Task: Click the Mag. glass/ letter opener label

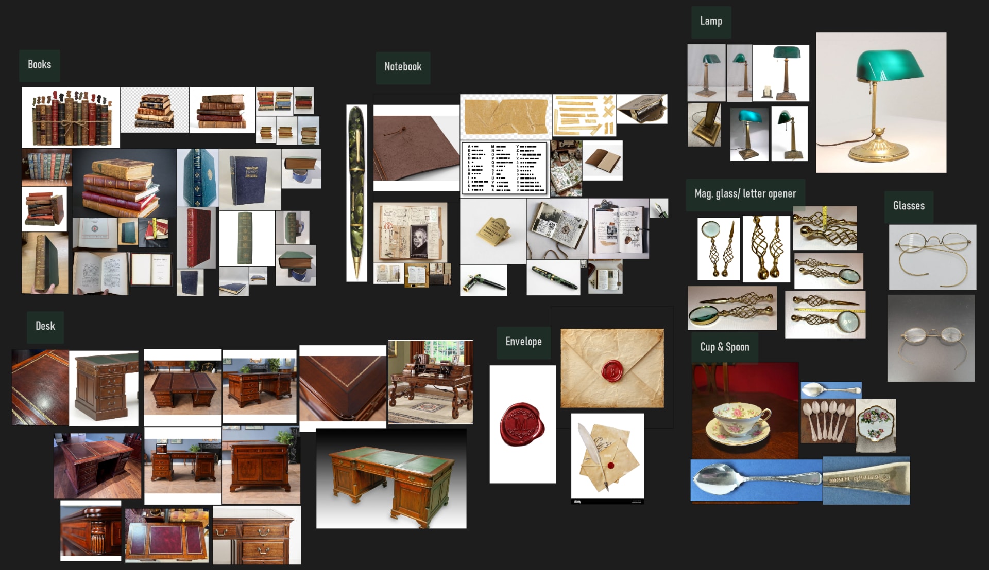Action: tap(745, 194)
